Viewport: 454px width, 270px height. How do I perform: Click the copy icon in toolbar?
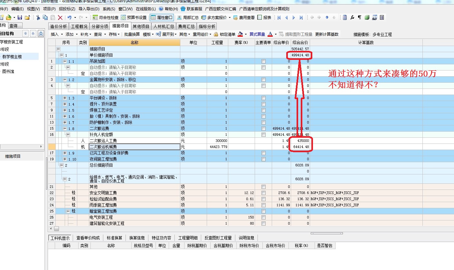(x=45, y=17)
